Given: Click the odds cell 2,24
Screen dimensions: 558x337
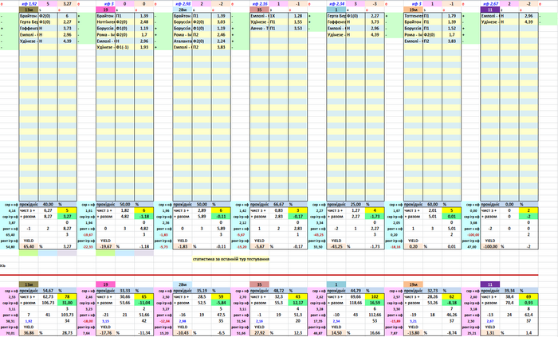Looking at the screenshot, I should (x=221, y=41).
